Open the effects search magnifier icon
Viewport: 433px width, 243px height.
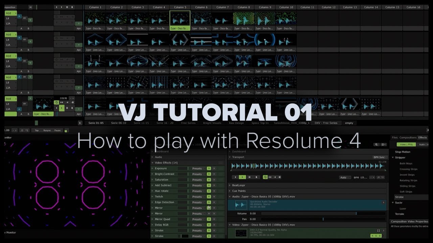coord(377,144)
